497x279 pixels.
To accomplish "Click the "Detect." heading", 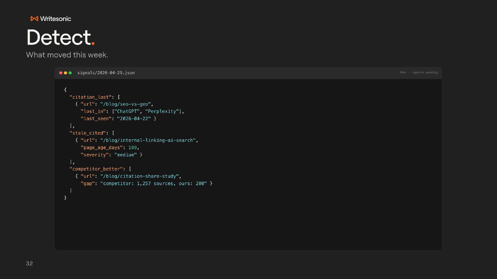I will click(x=61, y=37).
